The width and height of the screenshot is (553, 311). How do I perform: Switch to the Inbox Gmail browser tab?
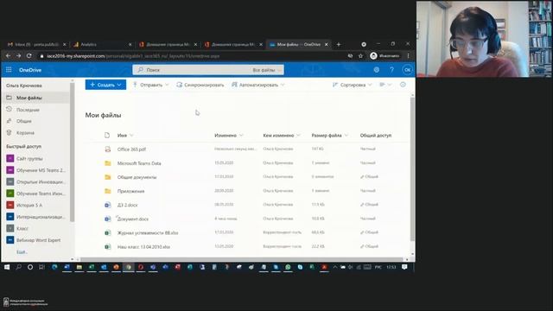(x=36, y=44)
